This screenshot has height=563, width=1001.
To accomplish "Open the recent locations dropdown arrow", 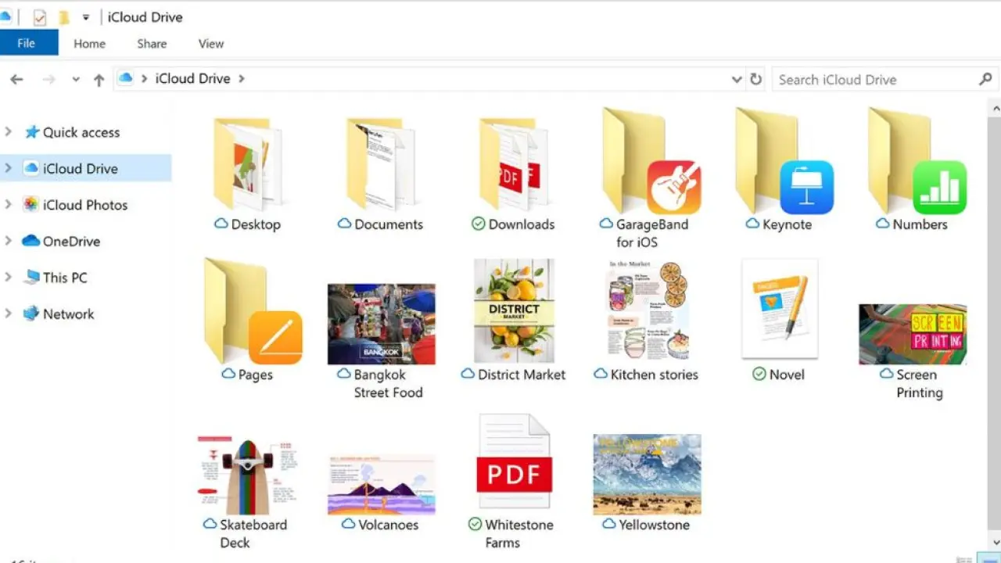I will point(76,79).
